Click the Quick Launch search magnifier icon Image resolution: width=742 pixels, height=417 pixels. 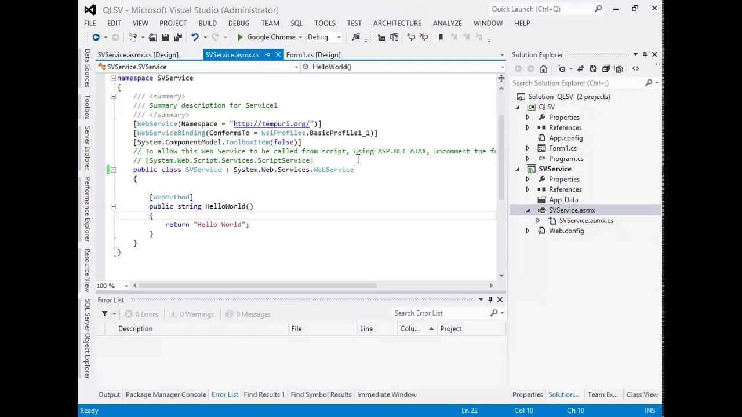pyautogui.click(x=598, y=9)
